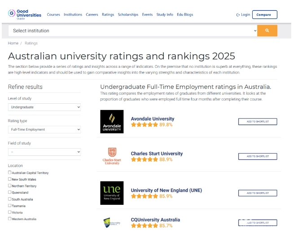Open the Rating type dropdown
The height and width of the screenshot is (234, 293).
click(44, 129)
